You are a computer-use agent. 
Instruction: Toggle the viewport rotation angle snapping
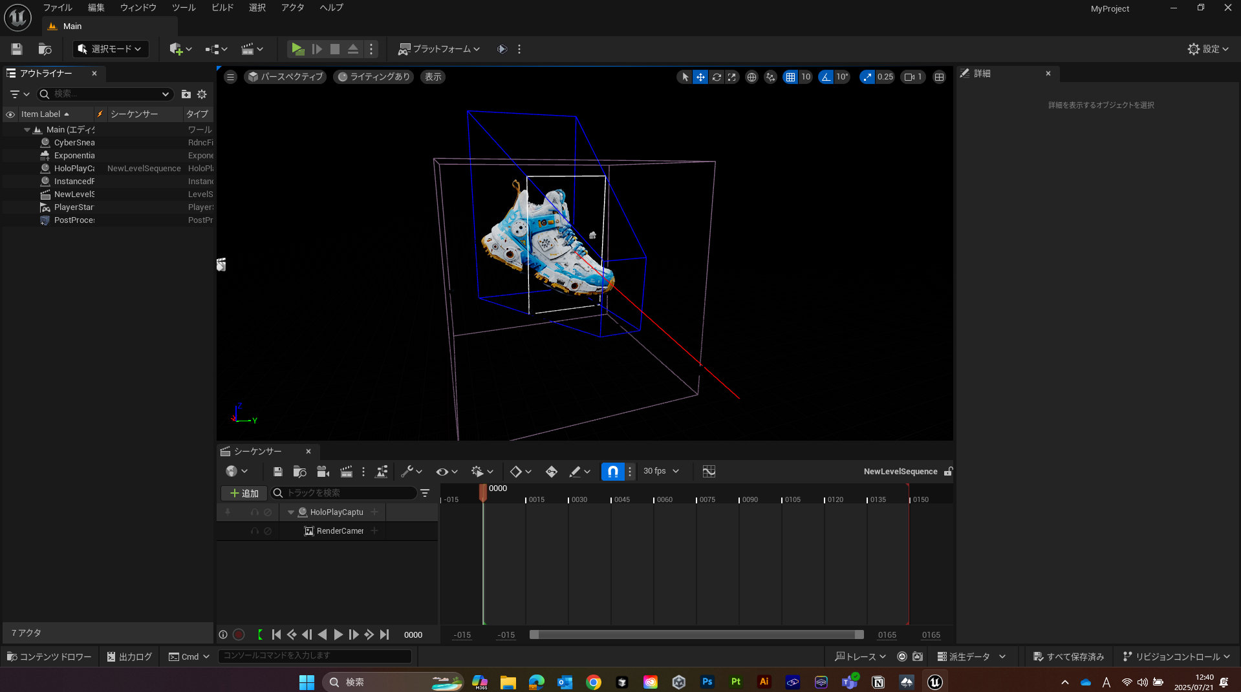826,77
